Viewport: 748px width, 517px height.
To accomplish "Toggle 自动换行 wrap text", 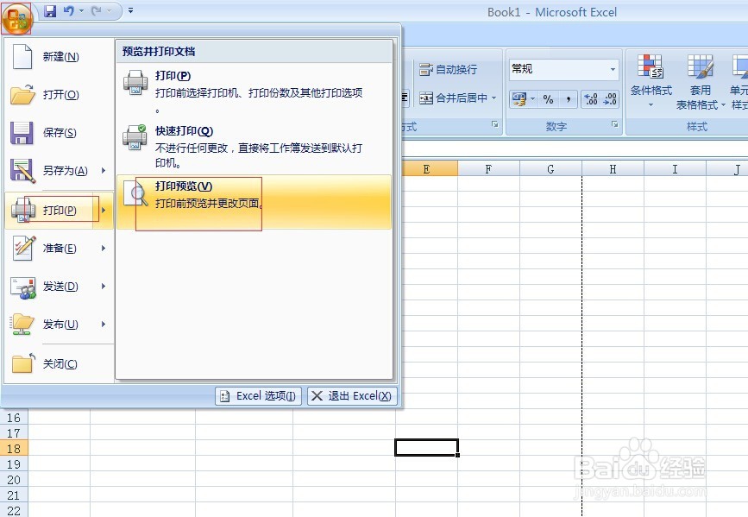I will click(448, 70).
